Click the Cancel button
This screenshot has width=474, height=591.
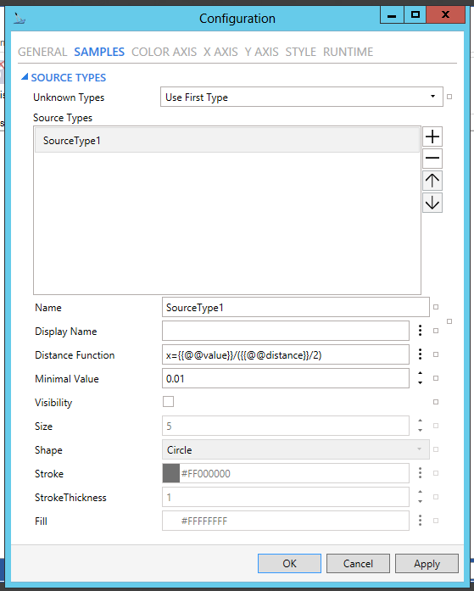coord(358,564)
